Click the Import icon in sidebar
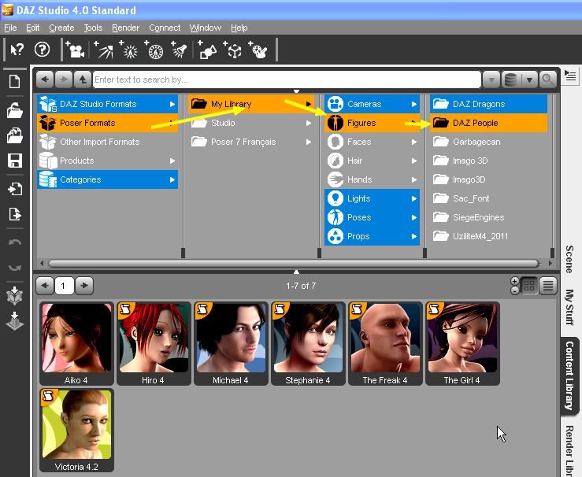This screenshot has height=477, width=582. (x=14, y=189)
